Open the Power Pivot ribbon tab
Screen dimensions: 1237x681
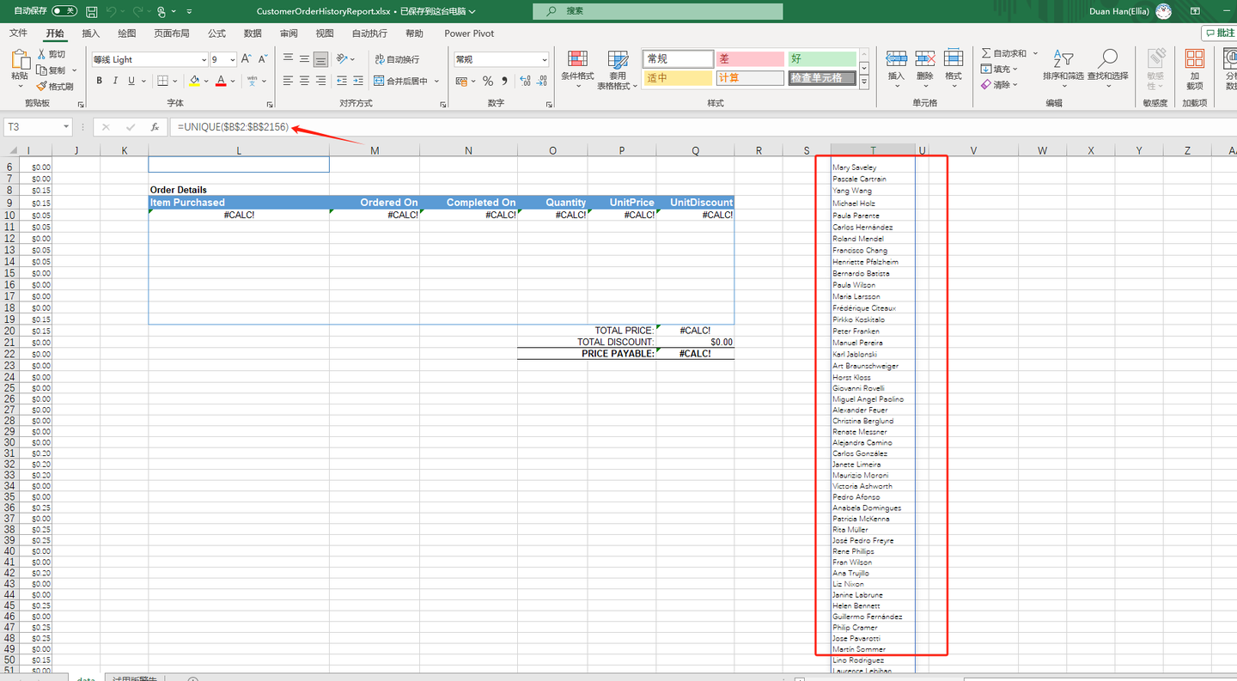468,33
